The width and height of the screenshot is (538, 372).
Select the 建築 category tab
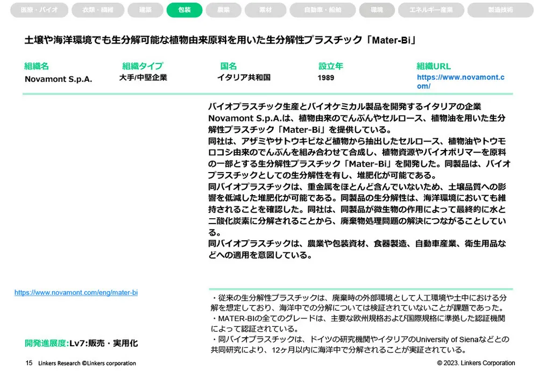click(x=145, y=10)
